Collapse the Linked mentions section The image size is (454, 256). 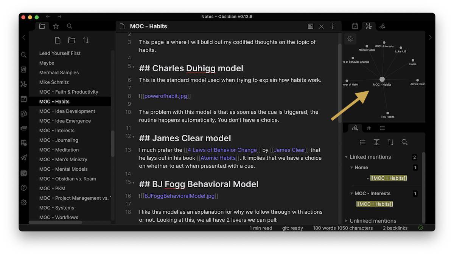click(346, 157)
